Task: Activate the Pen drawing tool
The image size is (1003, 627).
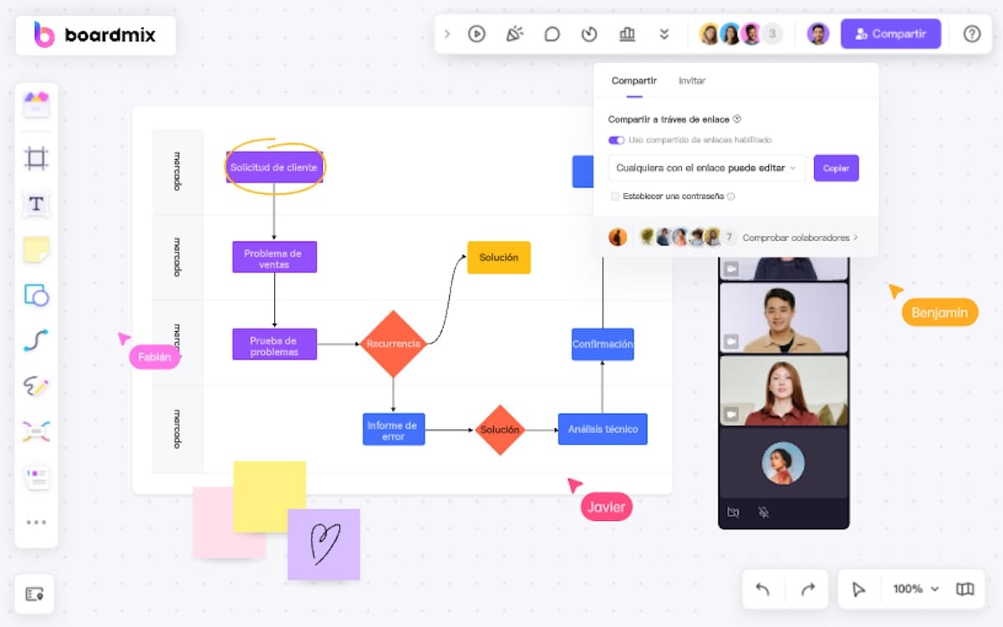Action: (x=36, y=386)
